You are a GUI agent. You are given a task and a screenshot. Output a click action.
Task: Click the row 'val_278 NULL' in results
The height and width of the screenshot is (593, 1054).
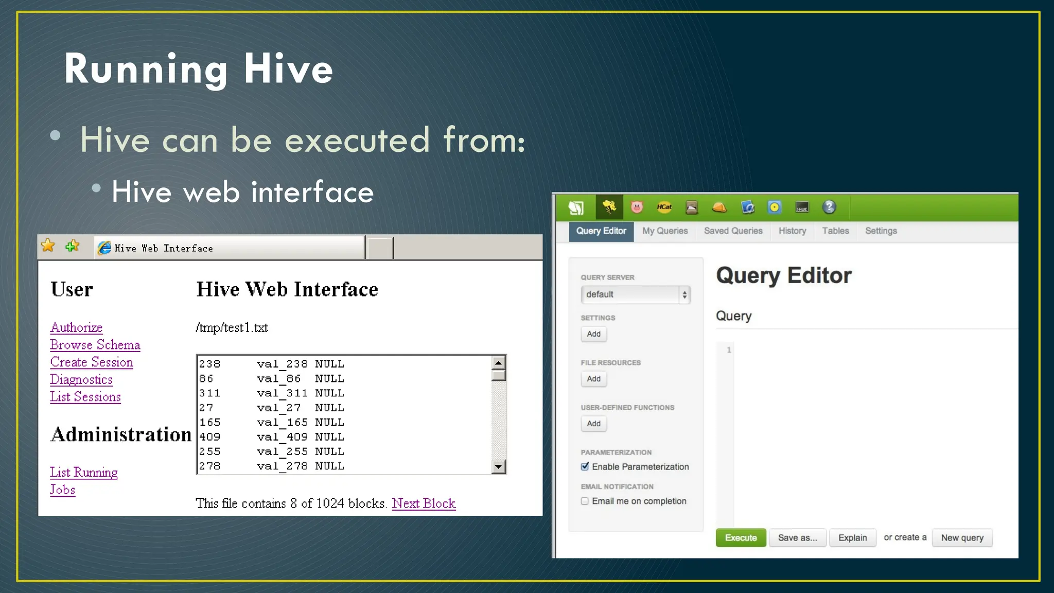pos(272,466)
